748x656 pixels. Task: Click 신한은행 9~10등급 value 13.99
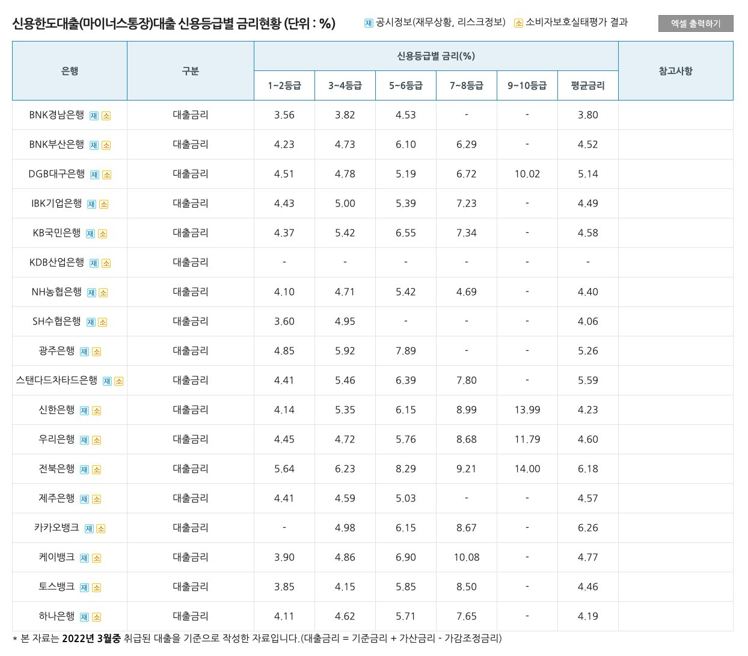coord(527,410)
